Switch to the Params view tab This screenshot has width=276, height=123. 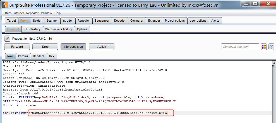(23, 56)
